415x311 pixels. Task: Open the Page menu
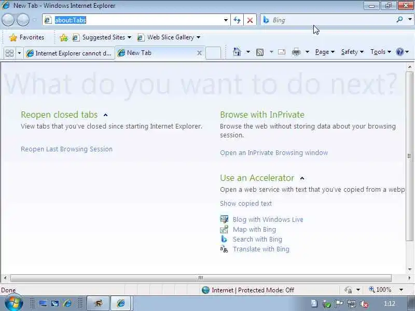tap(325, 52)
